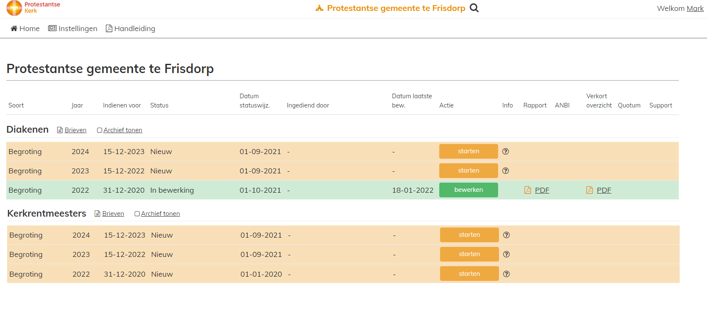Viewport: 707px width, 322px height.
Task: Open info icon for Diakenen Begroting 2024
Action: click(506, 152)
